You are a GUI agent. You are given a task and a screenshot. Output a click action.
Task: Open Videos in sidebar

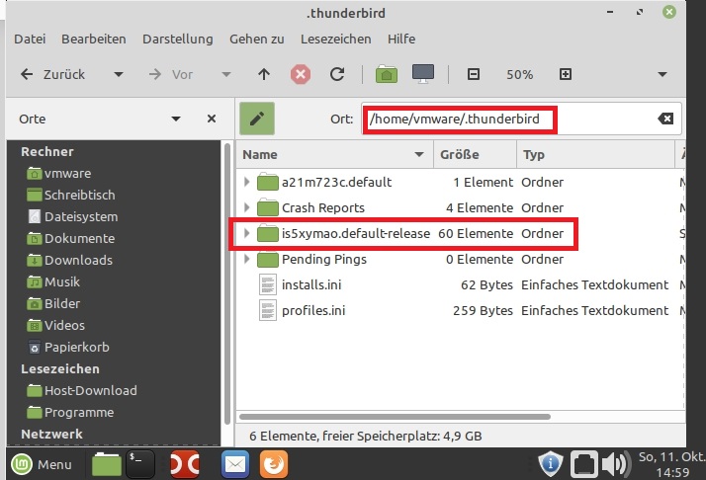pyautogui.click(x=64, y=325)
